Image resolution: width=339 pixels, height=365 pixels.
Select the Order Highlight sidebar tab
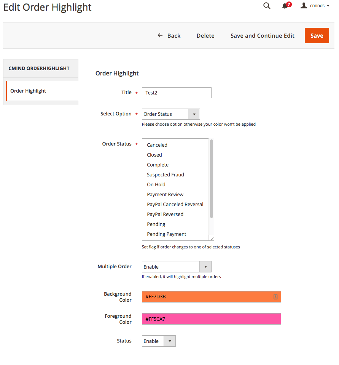pyautogui.click(x=42, y=91)
